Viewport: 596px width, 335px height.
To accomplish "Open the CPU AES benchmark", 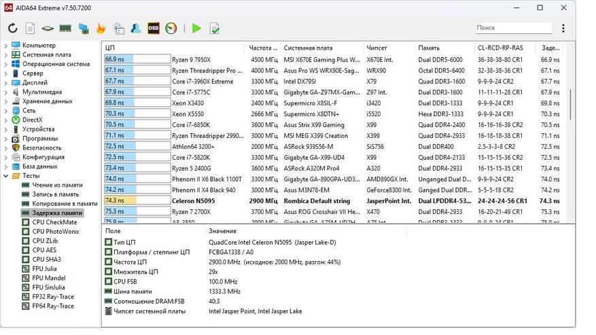I will click(x=44, y=250).
